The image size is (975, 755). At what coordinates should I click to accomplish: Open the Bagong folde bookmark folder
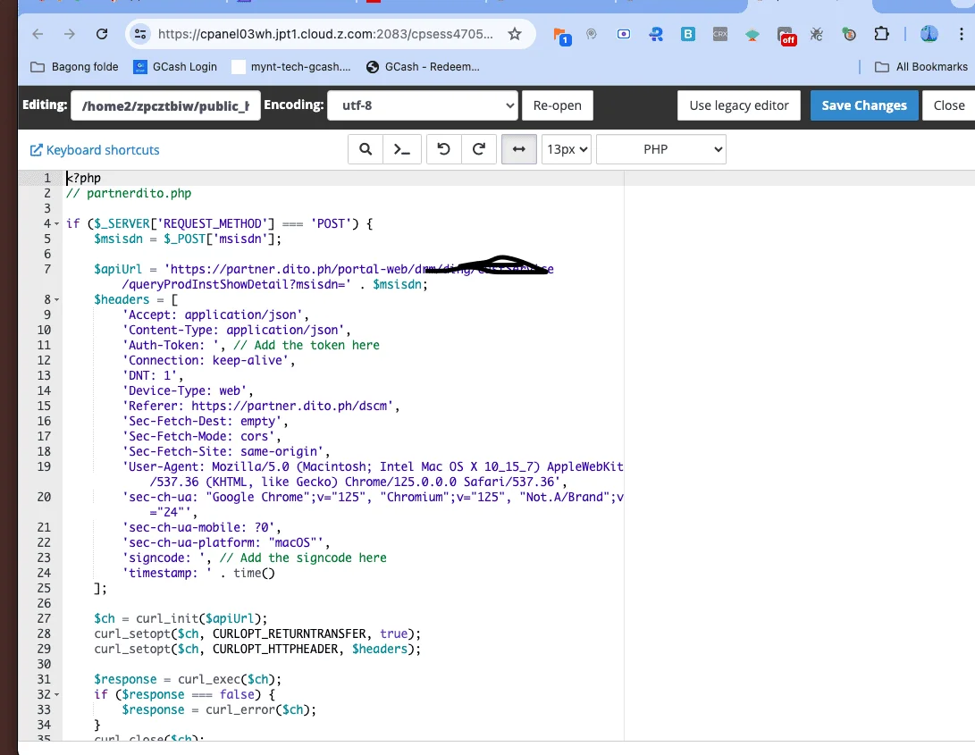pyautogui.click(x=74, y=66)
